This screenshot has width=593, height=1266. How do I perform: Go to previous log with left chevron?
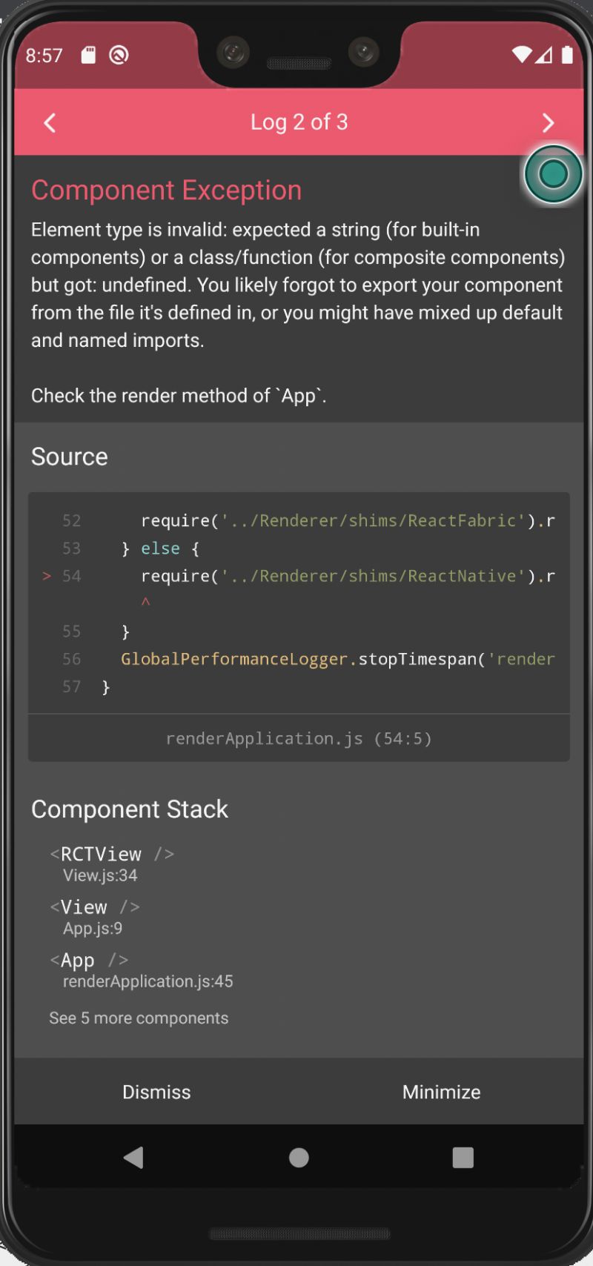[x=50, y=123]
